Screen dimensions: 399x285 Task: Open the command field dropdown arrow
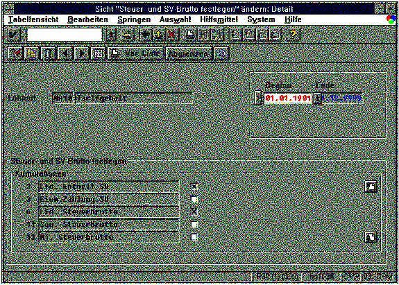[111, 35]
